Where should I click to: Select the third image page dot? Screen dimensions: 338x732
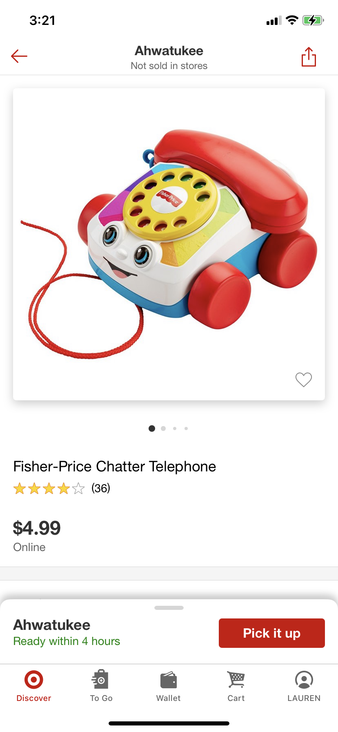click(175, 428)
